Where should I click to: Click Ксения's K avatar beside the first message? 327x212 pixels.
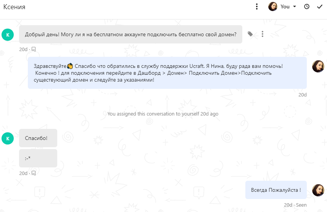coord(8,35)
